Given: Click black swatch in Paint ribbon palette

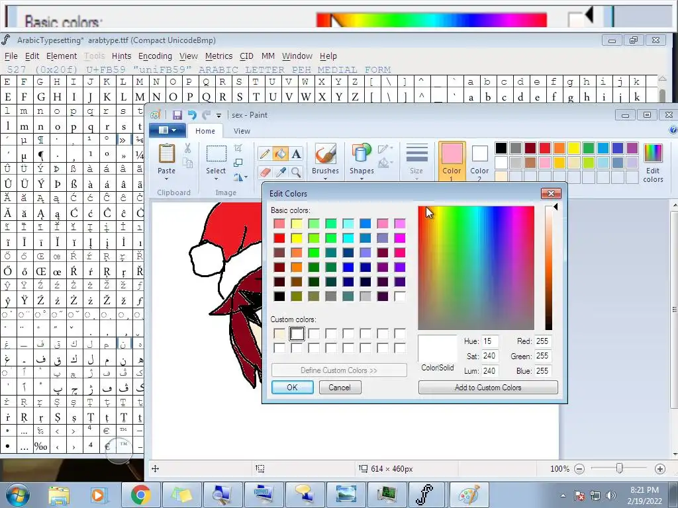Looking at the screenshot, I should pyautogui.click(x=501, y=148).
